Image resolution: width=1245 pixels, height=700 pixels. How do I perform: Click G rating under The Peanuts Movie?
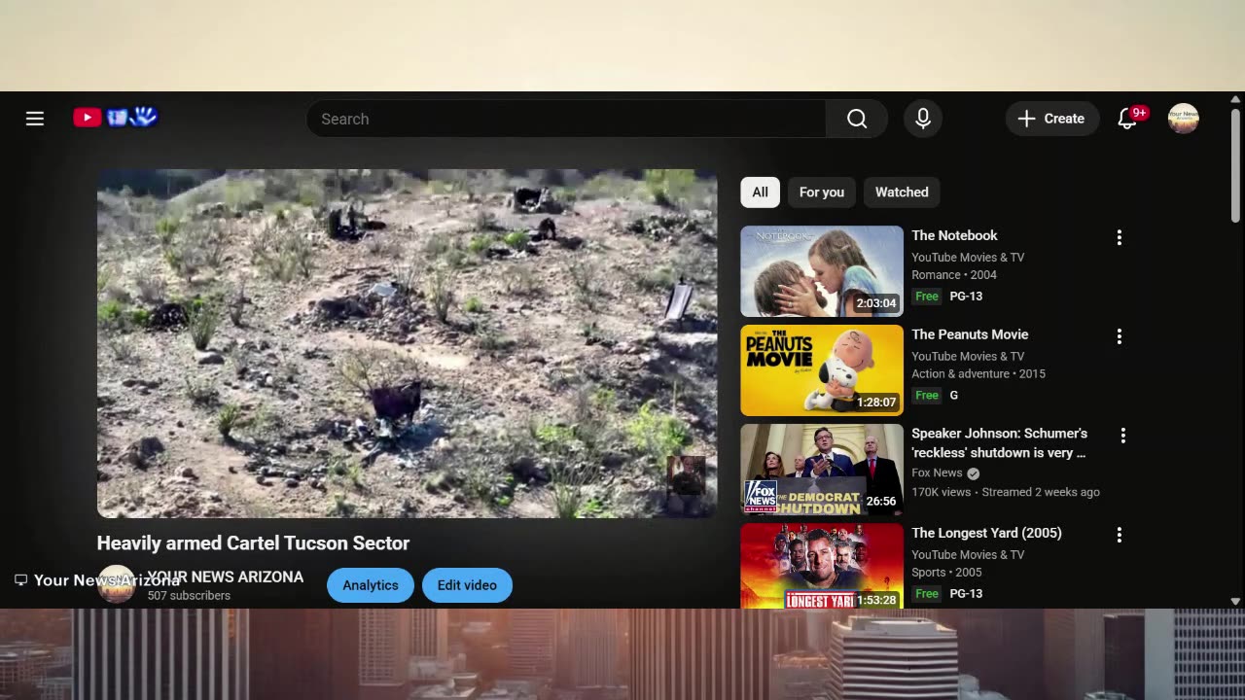(954, 396)
